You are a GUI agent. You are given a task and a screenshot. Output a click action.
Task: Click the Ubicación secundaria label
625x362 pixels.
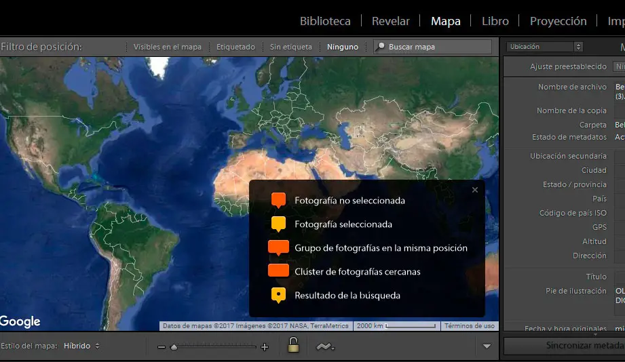pos(568,156)
